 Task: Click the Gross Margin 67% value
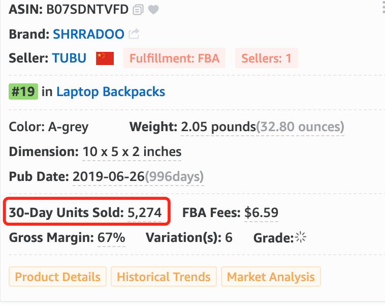pyautogui.click(x=111, y=237)
